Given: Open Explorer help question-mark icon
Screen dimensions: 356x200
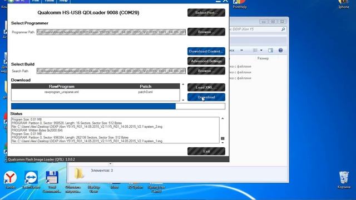Looking at the screenshot, I should (x=280, y=51).
